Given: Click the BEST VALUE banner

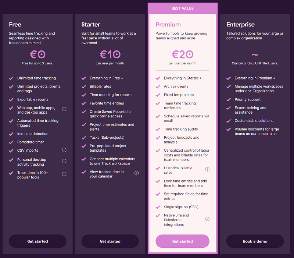Looking at the screenshot, I should (182, 8).
